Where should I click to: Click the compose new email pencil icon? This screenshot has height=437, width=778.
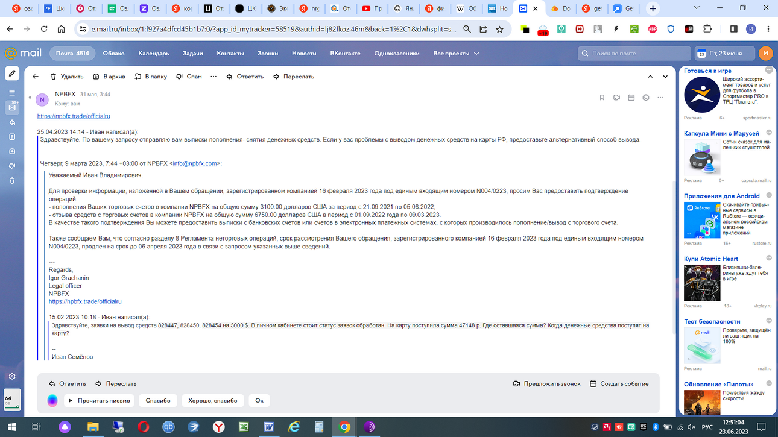coord(12,74)
